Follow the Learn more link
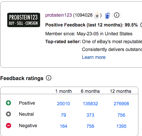The width and height of the screenshot is (142, 136). (x=94, y=57)
